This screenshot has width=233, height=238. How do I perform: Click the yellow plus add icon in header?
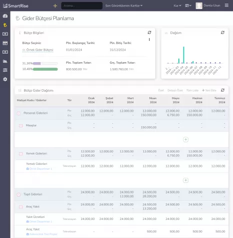tap(55, 6)
